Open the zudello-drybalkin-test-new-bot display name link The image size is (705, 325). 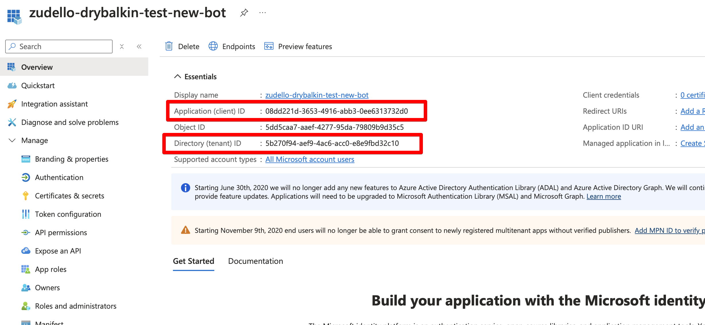317,95
